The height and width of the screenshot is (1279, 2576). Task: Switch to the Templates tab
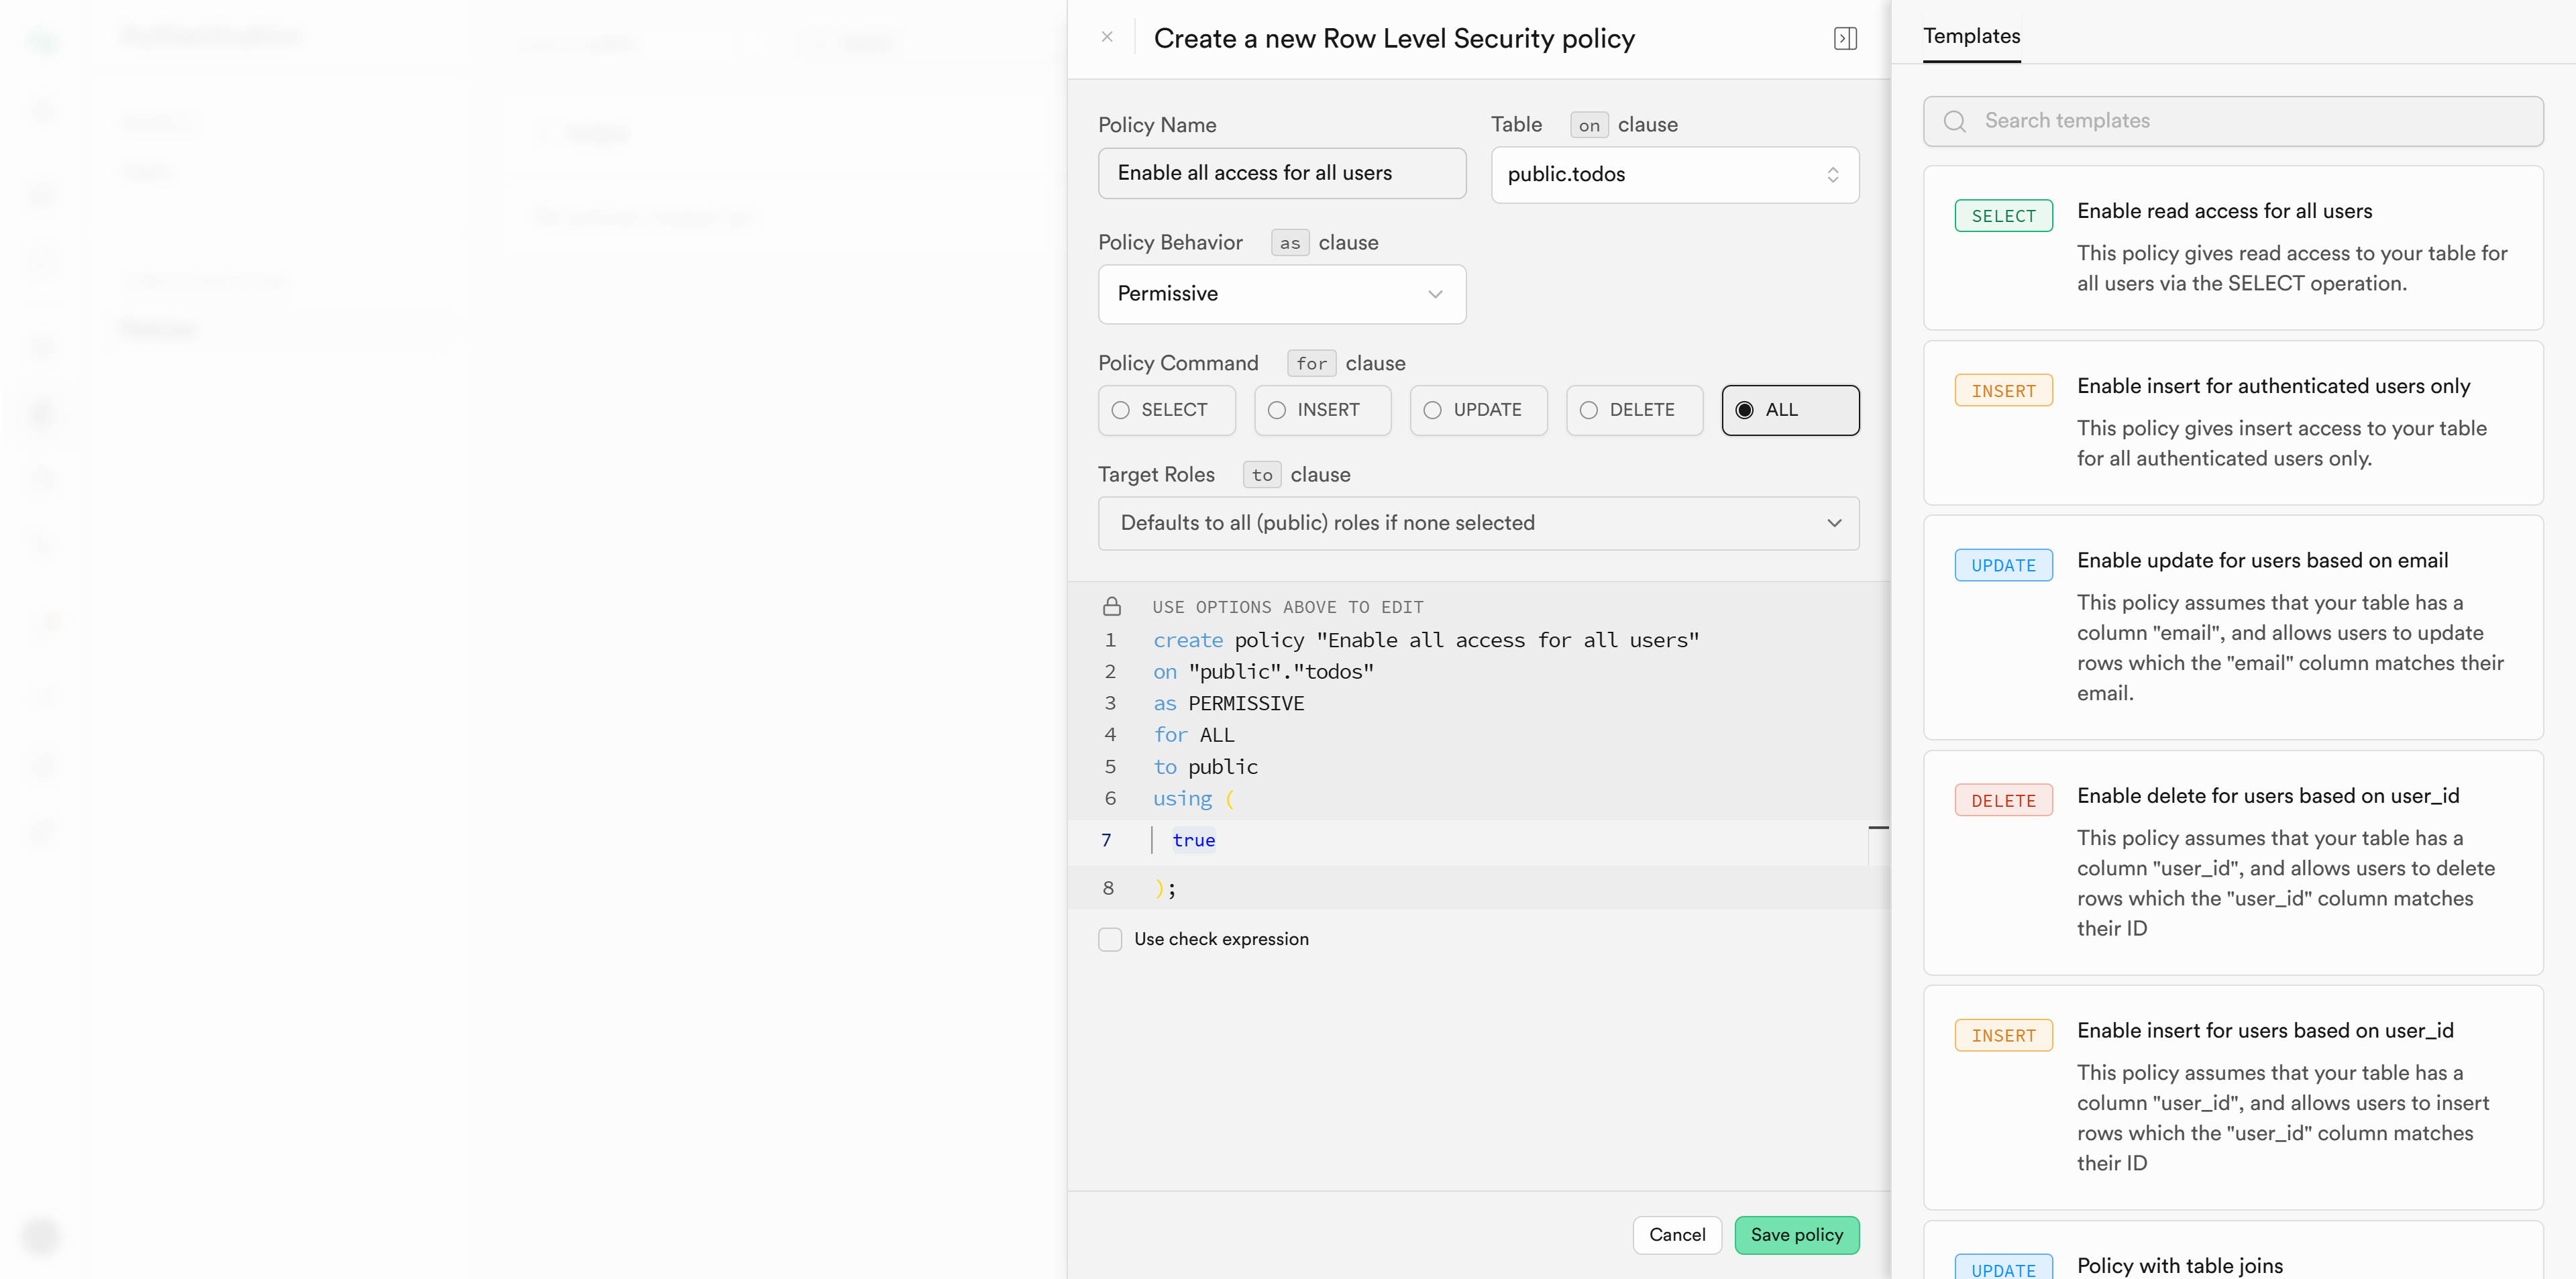(x=1969, y=36)
